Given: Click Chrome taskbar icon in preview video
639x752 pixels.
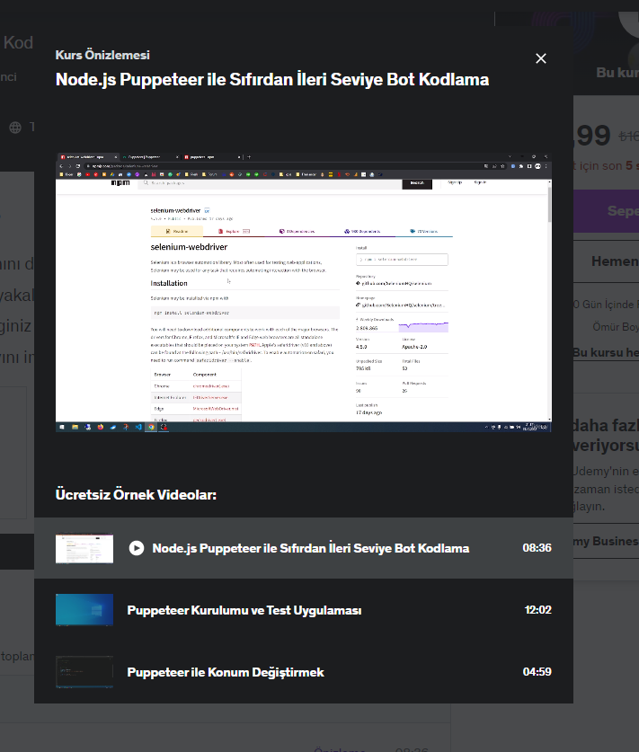Looking at the screenshot, I should point(151,427).
